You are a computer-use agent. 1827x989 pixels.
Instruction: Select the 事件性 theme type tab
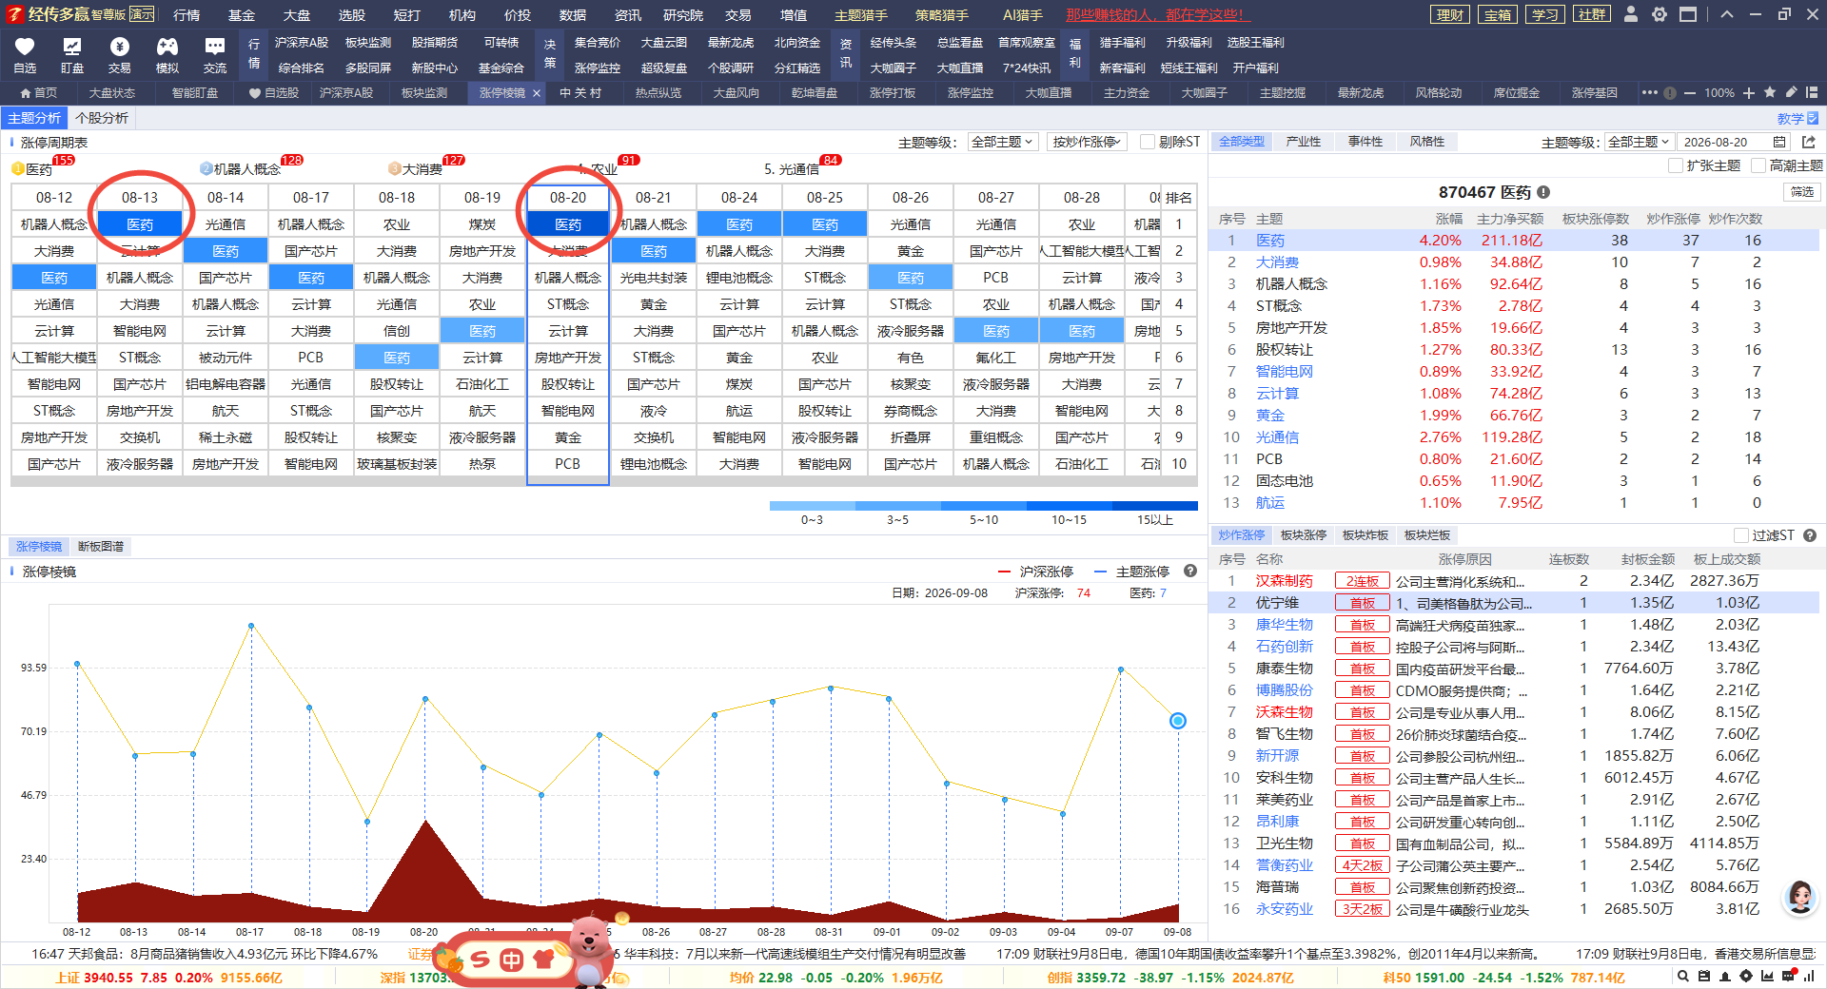1365,142
